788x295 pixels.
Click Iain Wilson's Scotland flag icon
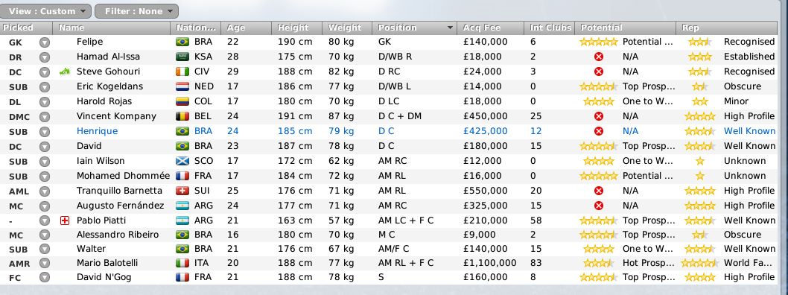182,162
